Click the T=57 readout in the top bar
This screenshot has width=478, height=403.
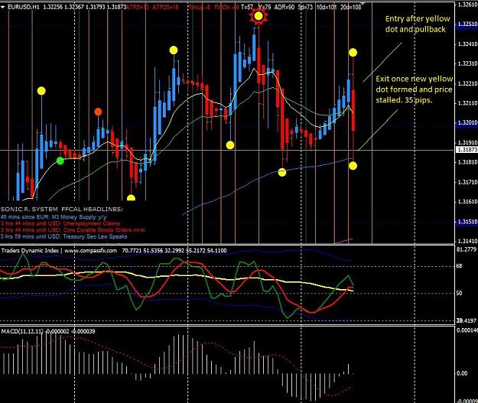coord(247,7)
